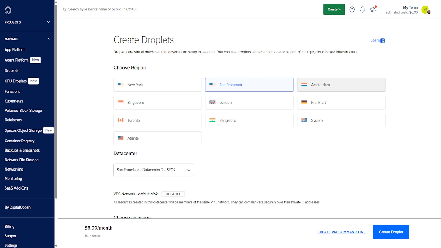Open Kubernetes from the sidebar

[14, 101]
